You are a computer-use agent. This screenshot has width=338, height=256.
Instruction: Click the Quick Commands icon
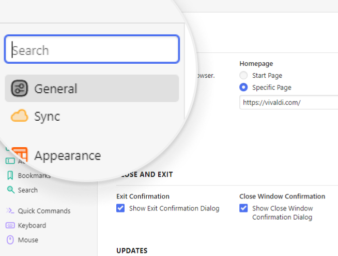click(x=10, y=210)
